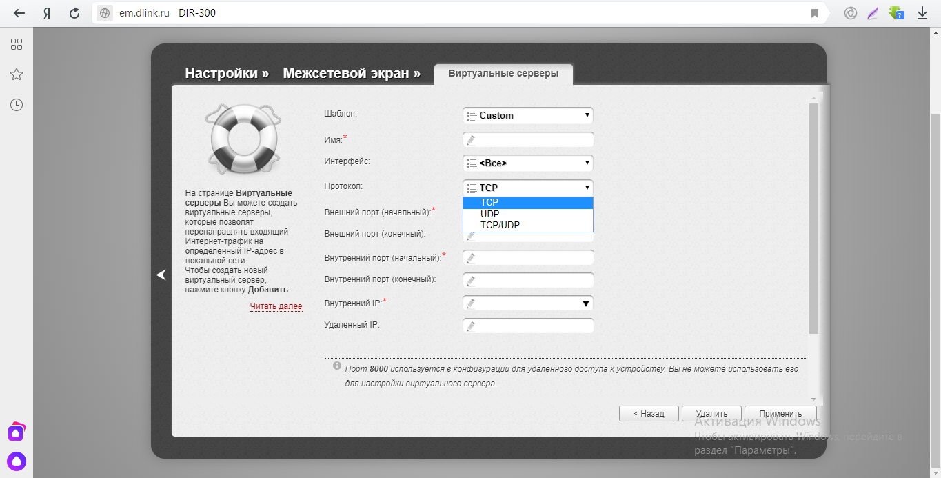Choose TCP/UDP protocol option
Screen dimensions: 941x478
[x=500, y=225]
